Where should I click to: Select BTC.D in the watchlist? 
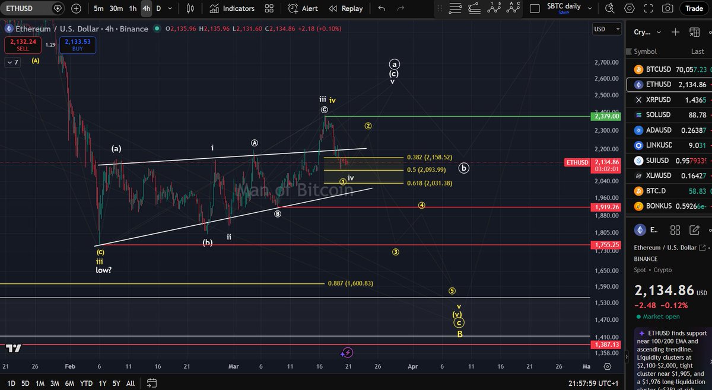[x=669, y=191]
